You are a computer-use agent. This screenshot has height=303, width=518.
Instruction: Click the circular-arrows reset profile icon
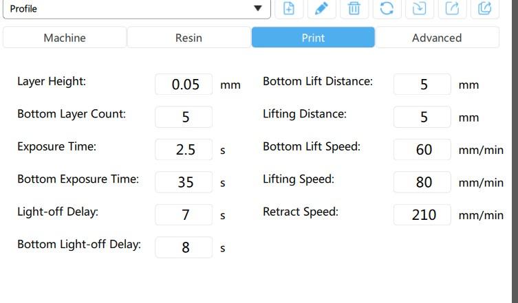pyautogui.click(x=387, y=8)
